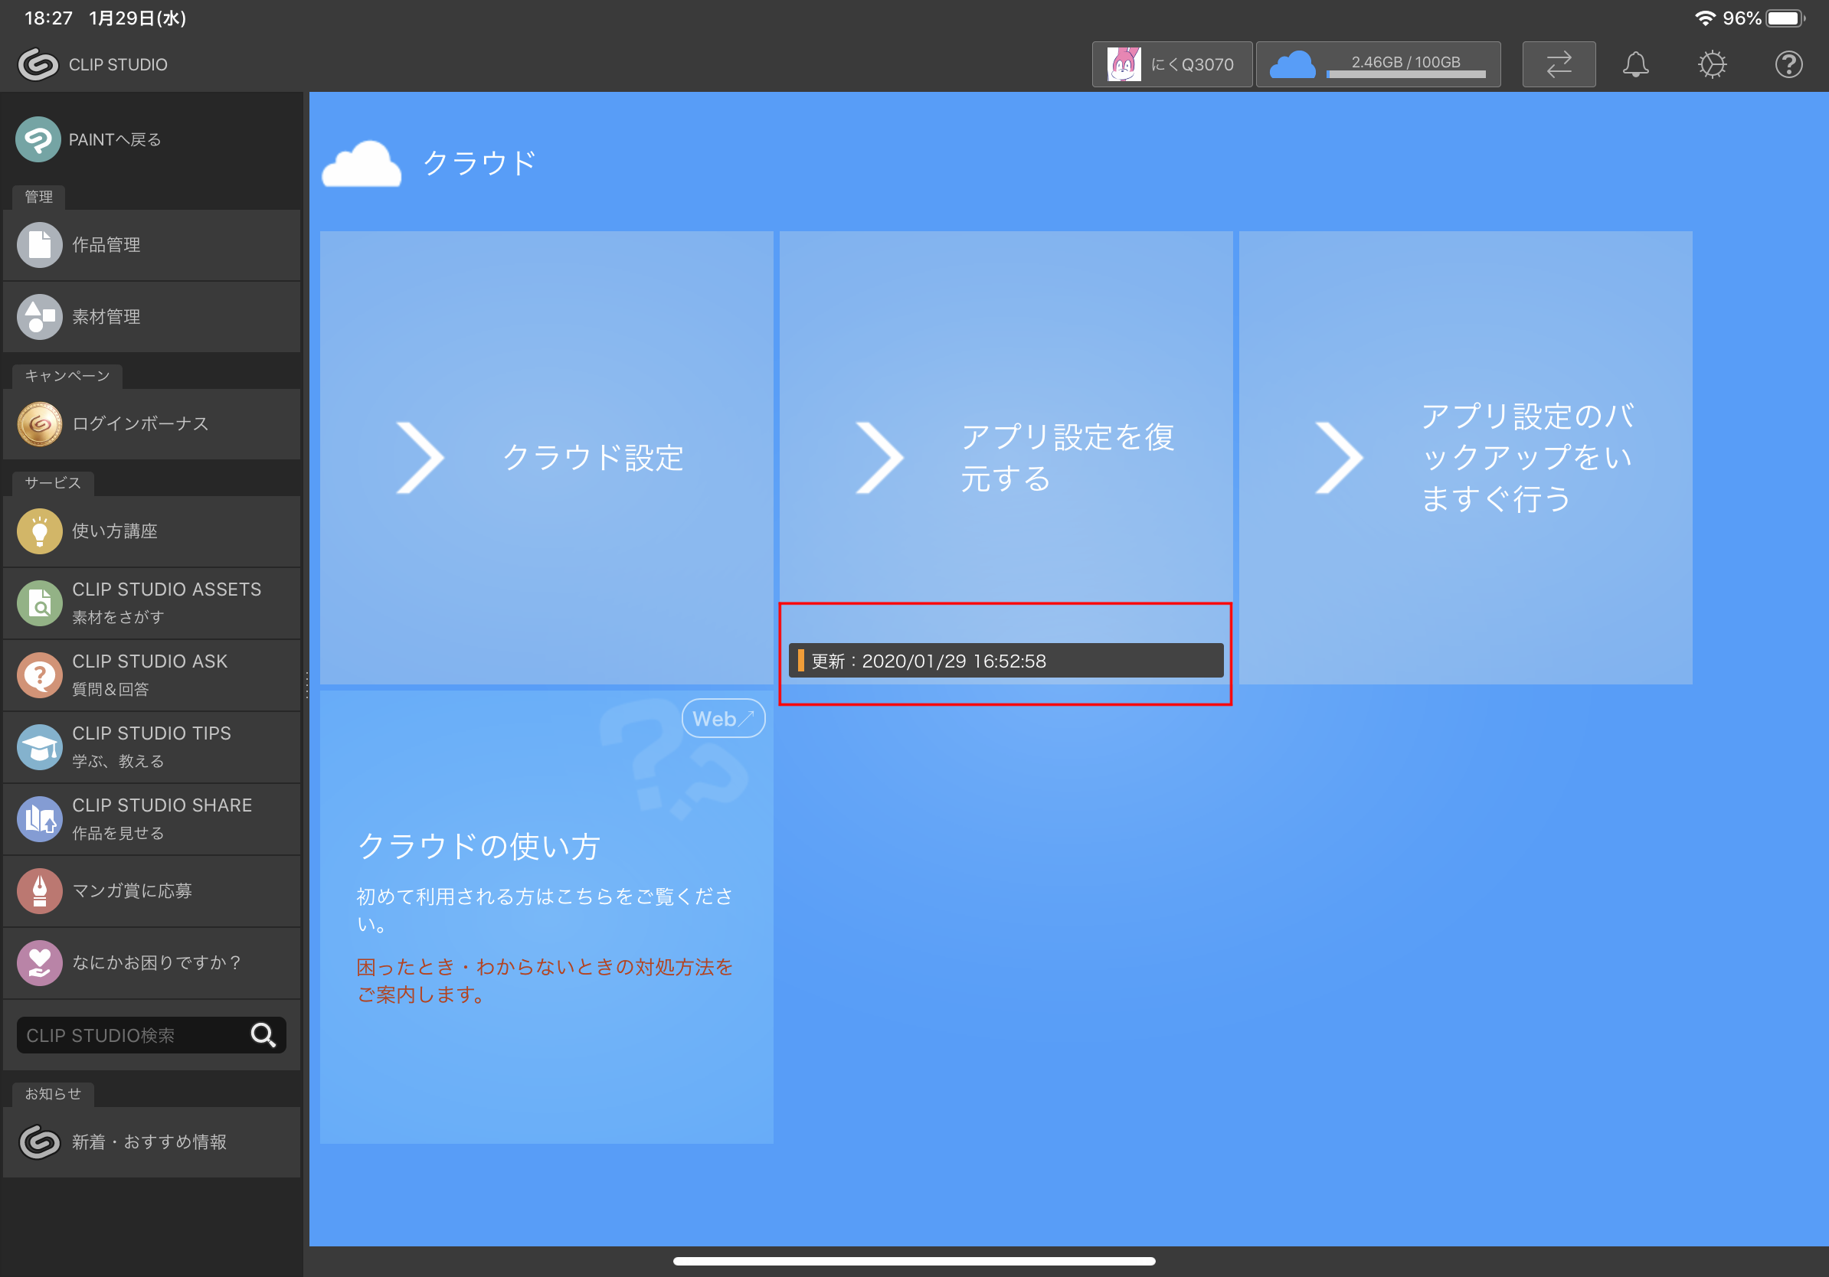
Task: Click the クラウド page title
Action: 479,163
